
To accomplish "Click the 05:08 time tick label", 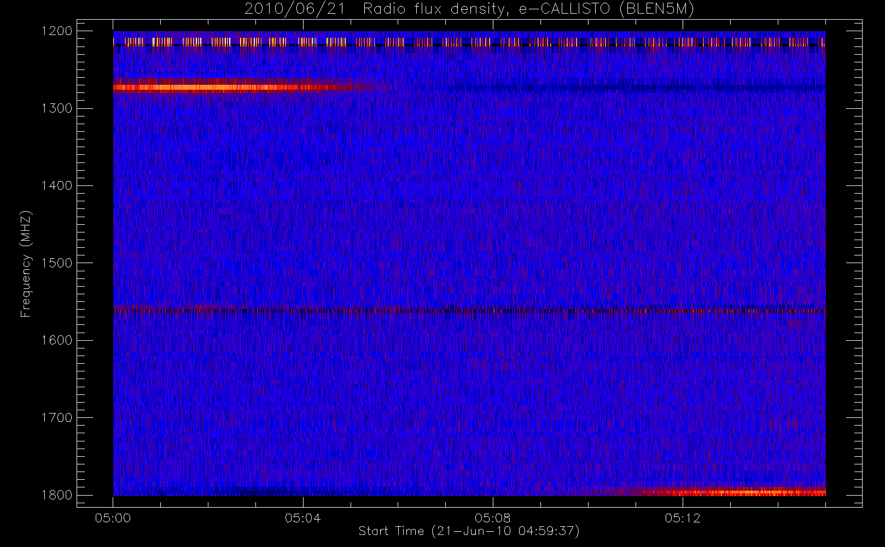I will point(492,518).
